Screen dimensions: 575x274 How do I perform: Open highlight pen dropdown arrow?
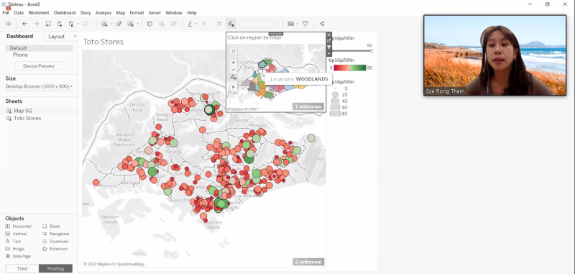click(x=196, y=24)
